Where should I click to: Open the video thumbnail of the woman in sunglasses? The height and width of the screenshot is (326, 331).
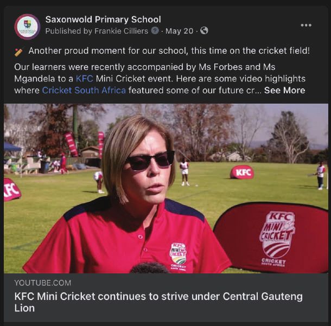click(x=166, y=188)
